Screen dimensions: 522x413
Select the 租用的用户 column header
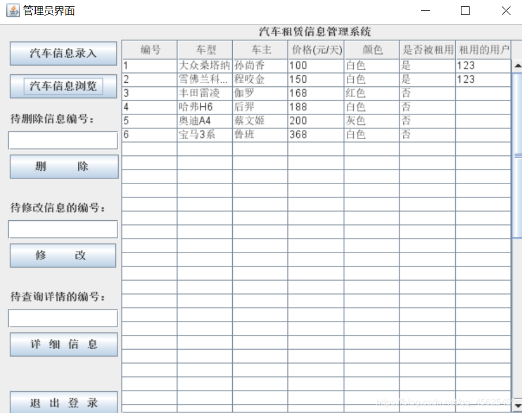[x=483, y=50]
